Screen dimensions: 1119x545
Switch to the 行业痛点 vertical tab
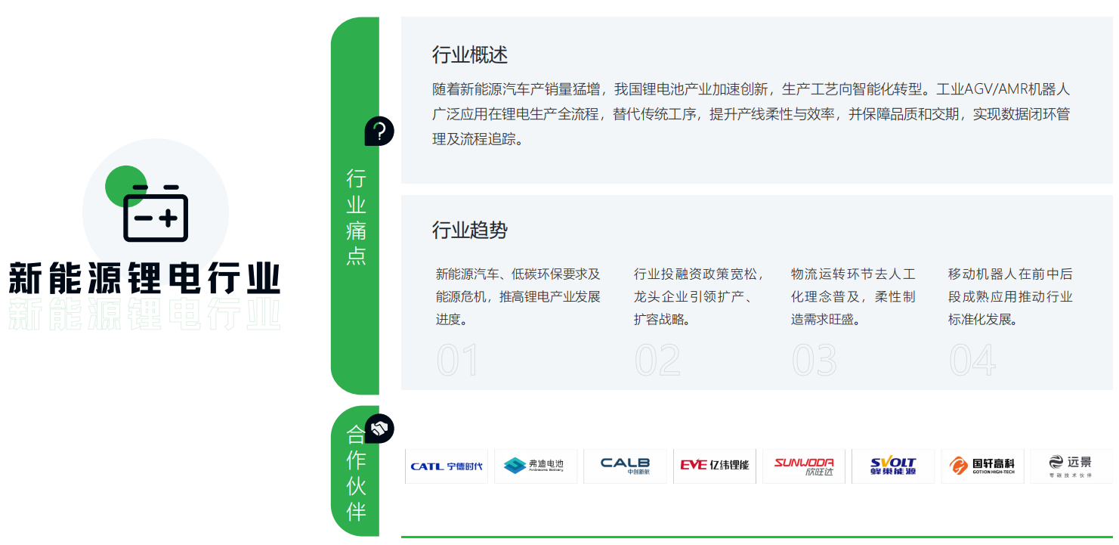pos(356,218)
